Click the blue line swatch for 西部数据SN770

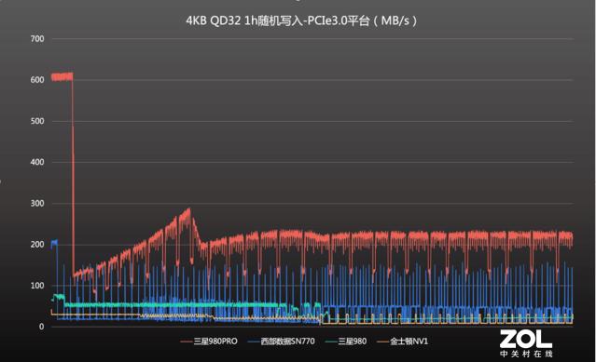(x=254, y=342)
